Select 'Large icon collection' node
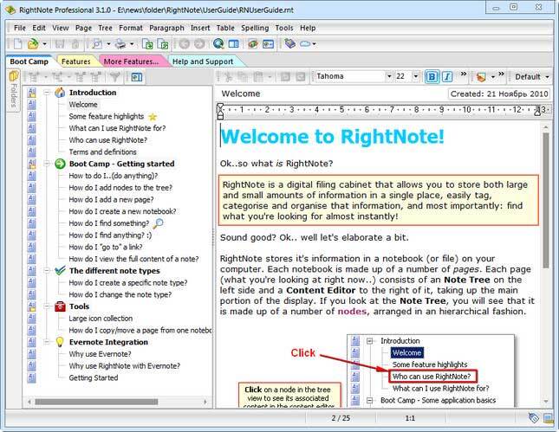The height and width of the screenshot is (432, 559). point(101,319)
